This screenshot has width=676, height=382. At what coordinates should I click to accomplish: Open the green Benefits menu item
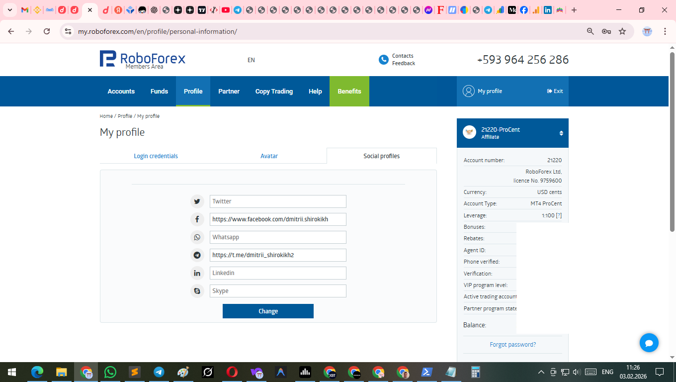click(x=349, y=92)
